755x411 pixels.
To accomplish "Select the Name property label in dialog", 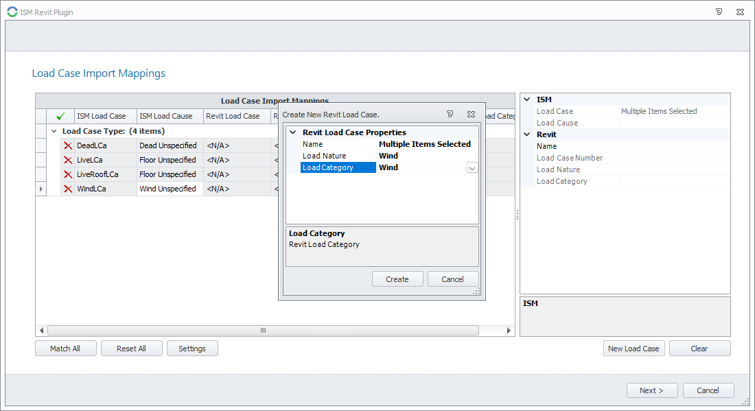I will [x=338, y=144].
